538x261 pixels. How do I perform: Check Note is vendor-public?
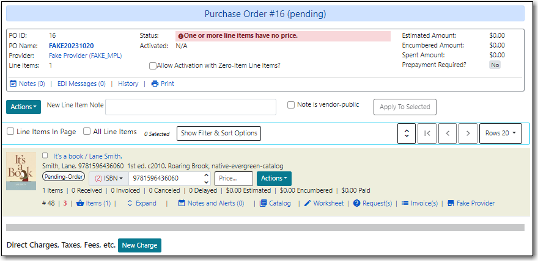pyautogui.click(x=291, y=105)
